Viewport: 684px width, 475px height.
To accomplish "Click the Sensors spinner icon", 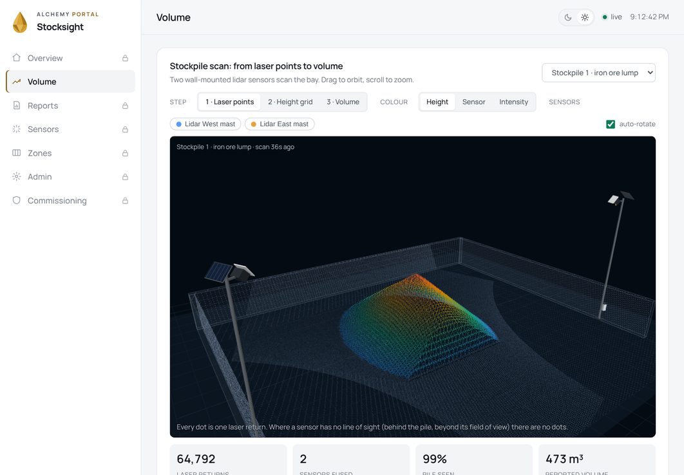I will 17,129.
